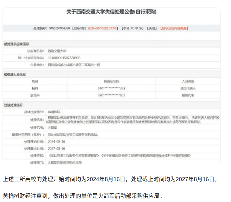Click the name cell 杨丹
The height and width of the screenshot is (202, 231).
click(x=35, y=88)
